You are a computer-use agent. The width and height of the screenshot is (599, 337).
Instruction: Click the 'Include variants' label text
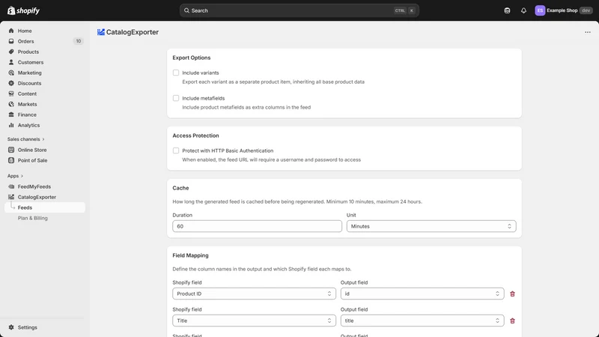[x=201, y=73]
